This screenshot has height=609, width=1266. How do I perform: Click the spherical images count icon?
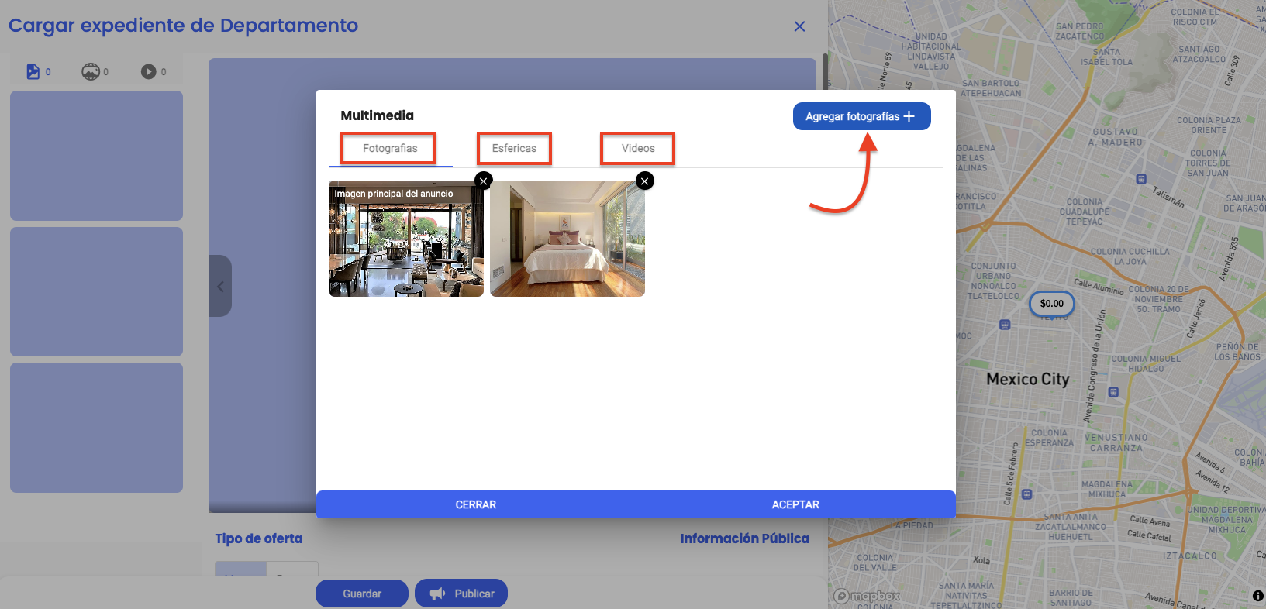(x=91, y=71)
